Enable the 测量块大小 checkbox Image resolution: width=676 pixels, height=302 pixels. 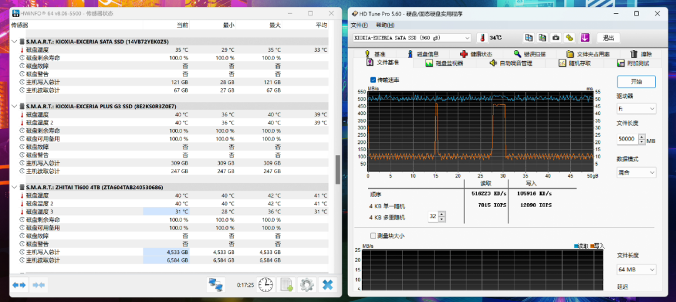[373, 236]
